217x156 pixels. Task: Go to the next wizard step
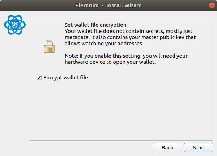click(x=199, y=148)
